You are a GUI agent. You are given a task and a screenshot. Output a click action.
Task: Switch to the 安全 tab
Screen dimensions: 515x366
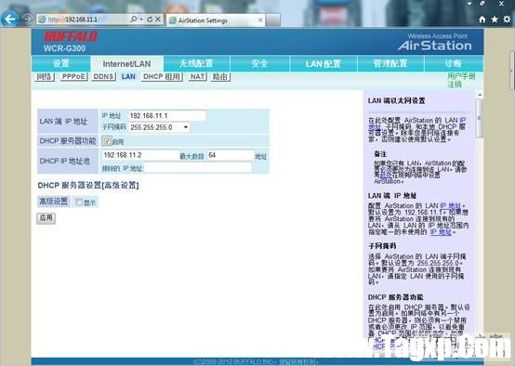259,63
